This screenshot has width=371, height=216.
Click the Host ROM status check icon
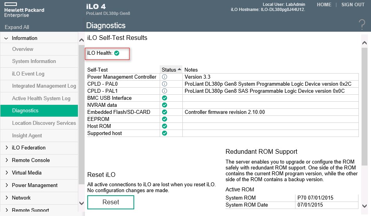tap(164, 126)
